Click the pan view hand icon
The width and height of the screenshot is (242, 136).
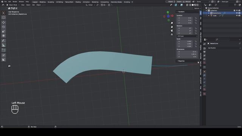click(172, 27)
